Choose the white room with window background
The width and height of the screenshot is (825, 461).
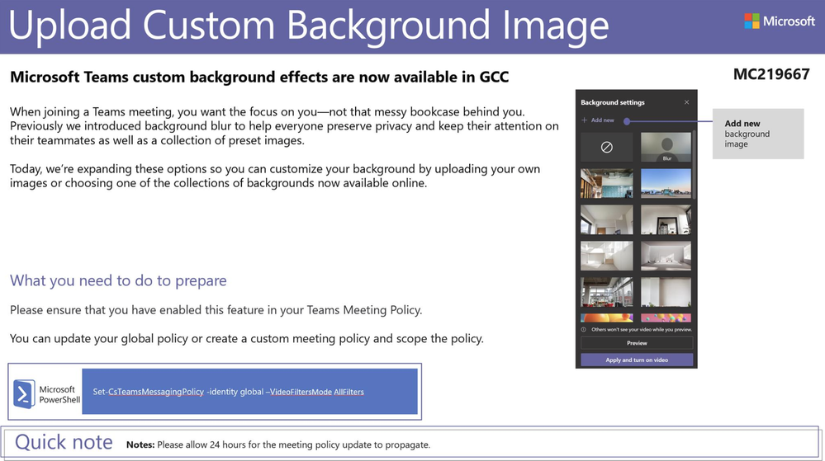coord(607,219)
